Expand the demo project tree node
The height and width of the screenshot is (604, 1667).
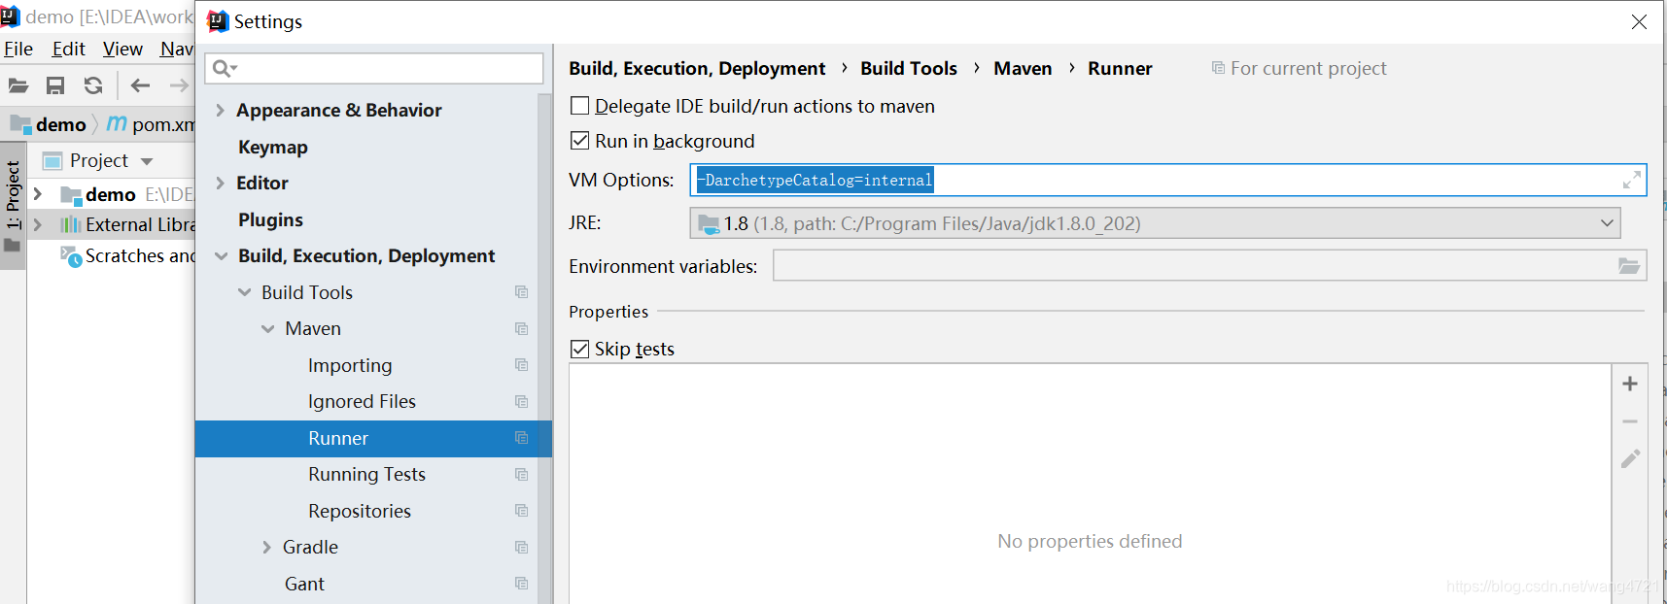point(37,194)
